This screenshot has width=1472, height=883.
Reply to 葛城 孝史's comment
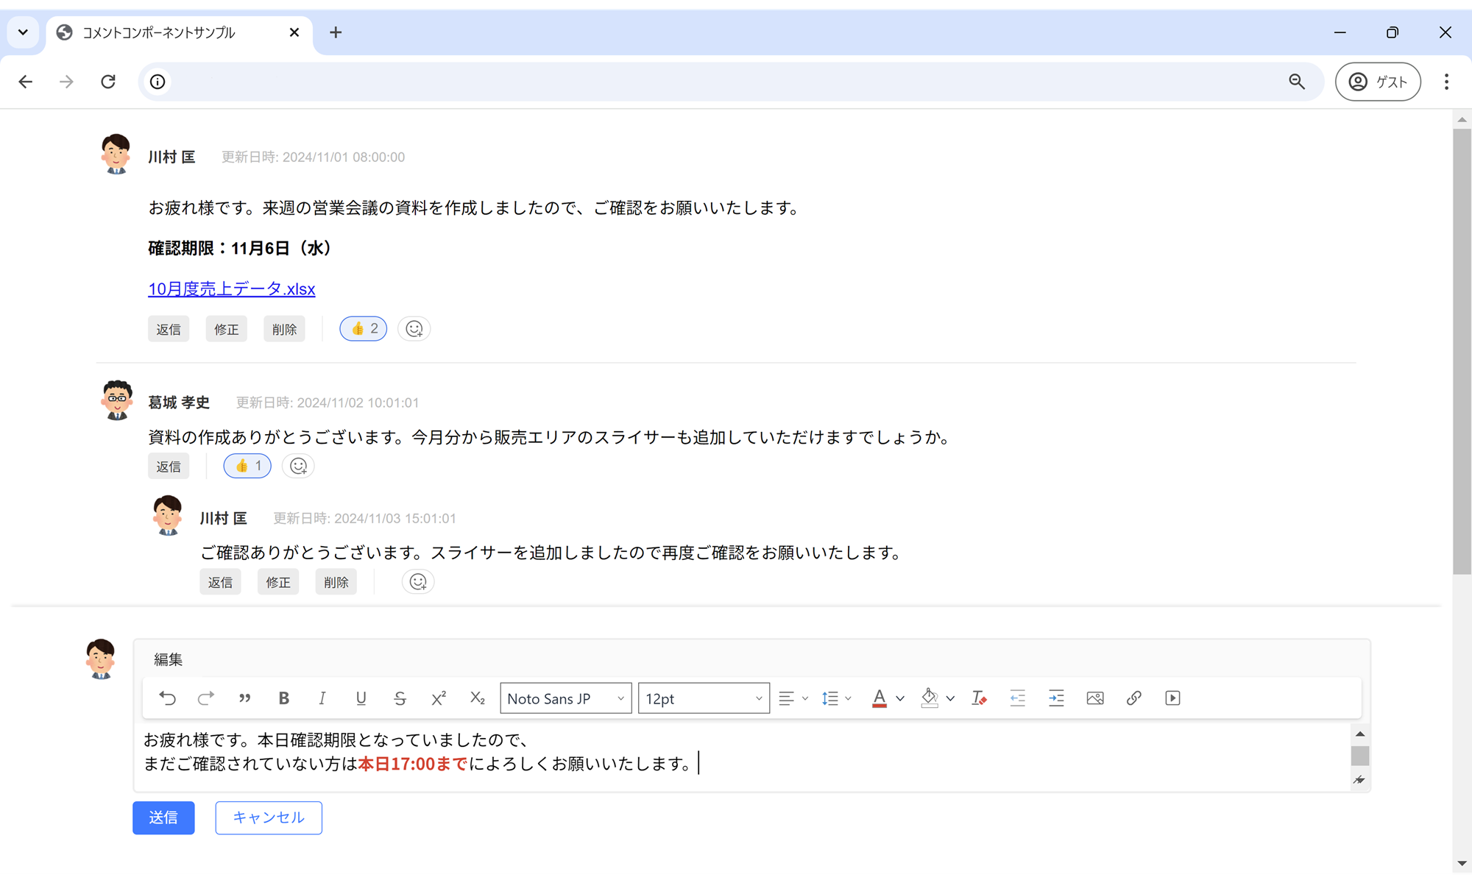(x=169, y=467)
